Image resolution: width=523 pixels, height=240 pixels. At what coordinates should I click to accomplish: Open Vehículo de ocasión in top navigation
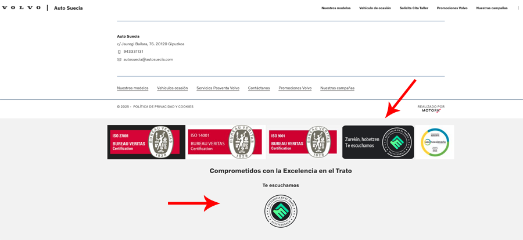click(375, 8)
